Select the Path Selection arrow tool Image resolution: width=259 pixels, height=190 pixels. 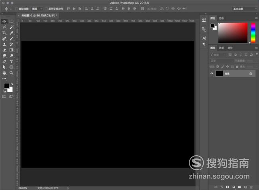(4, 67)
